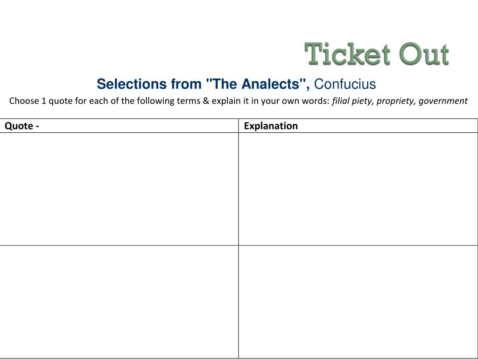The width and height of the screenshot is (478, 359).
Task: Click the 'Explanation' column header
Action: coord(271,126)
